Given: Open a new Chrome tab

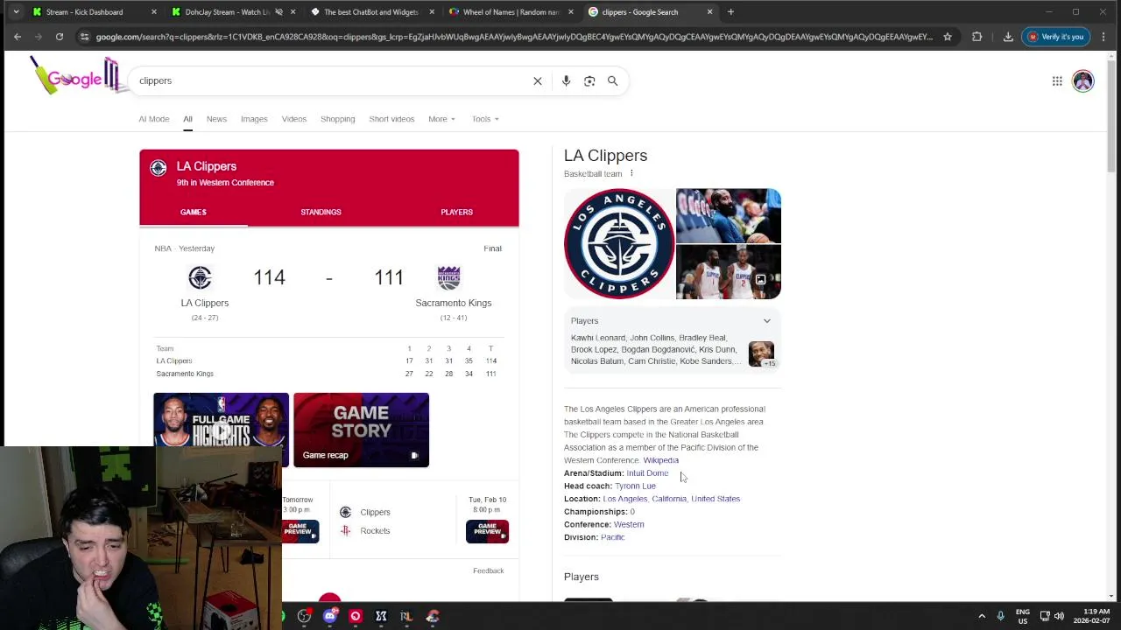Looking at the screenshot, I should click(x=730, y=12).
